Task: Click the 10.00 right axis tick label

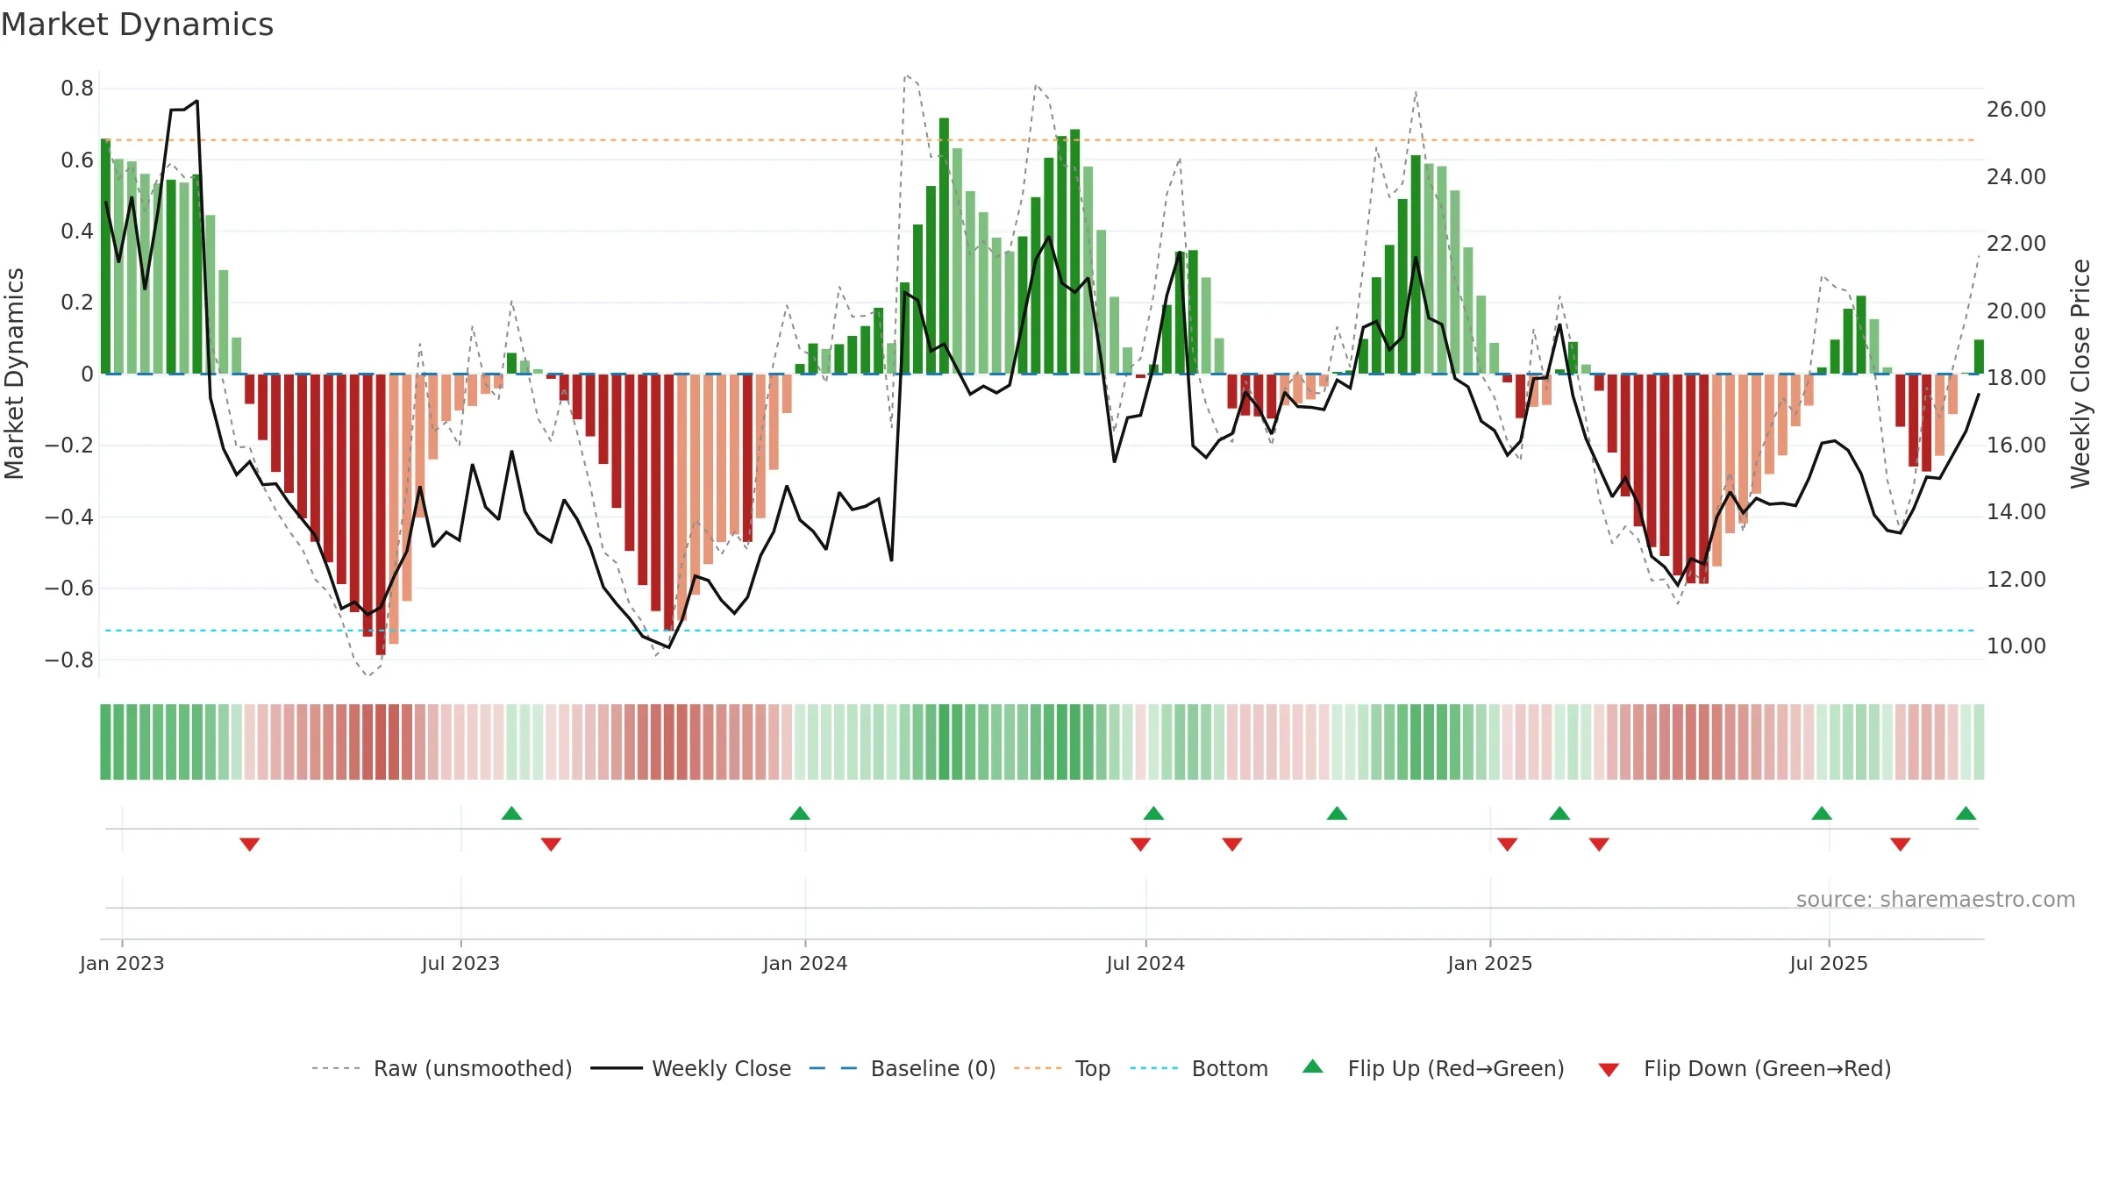Action: (x=2016, y=646)
